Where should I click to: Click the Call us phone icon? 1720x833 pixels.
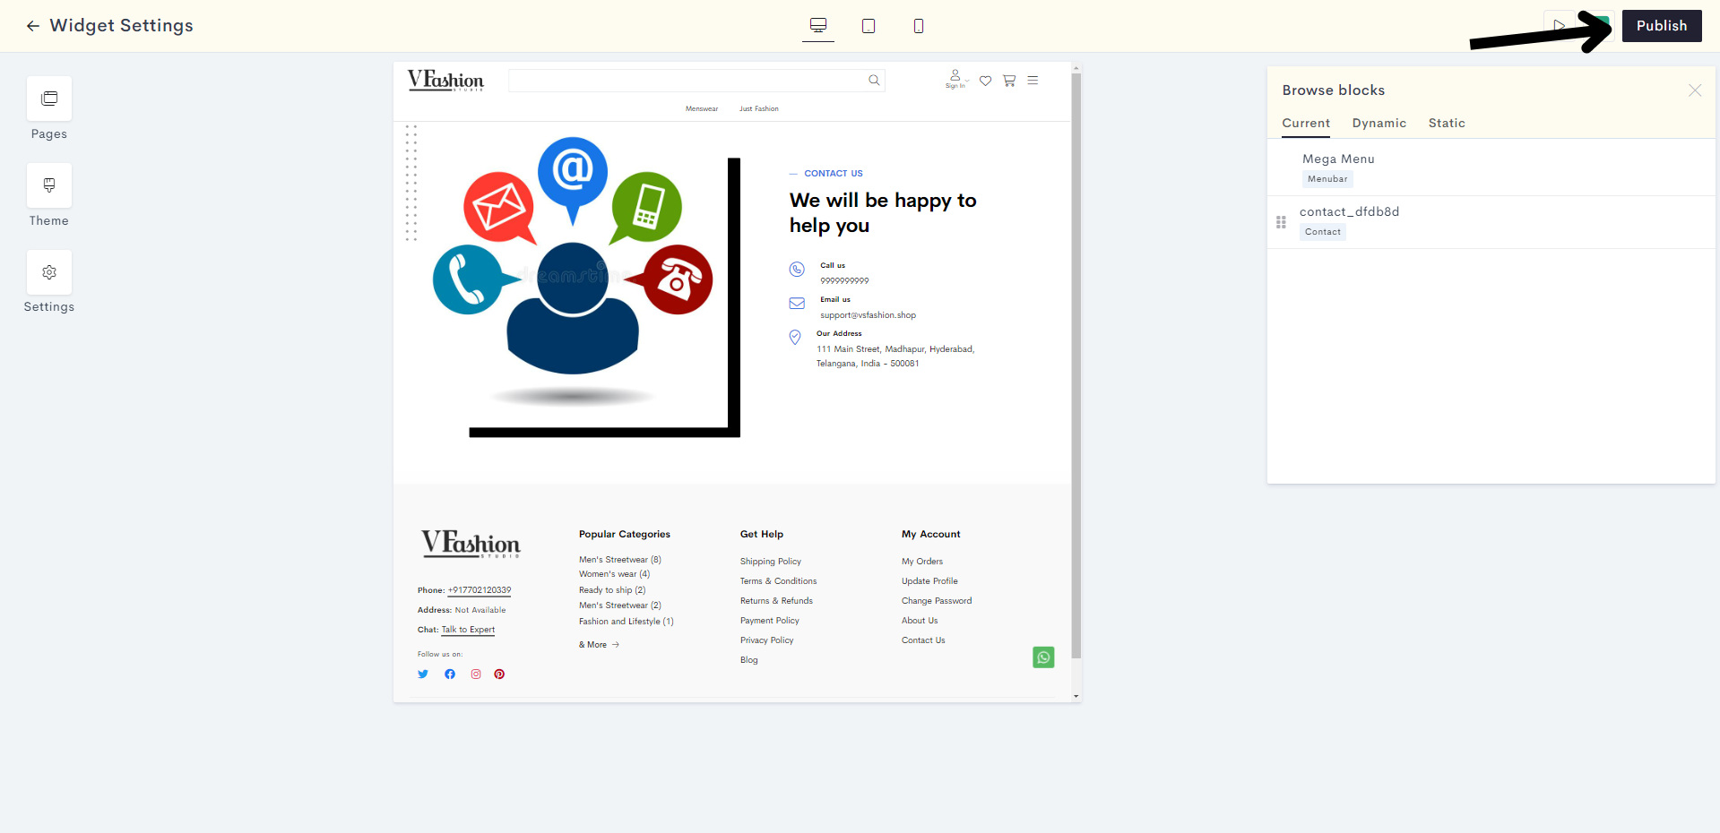point(797,270)
